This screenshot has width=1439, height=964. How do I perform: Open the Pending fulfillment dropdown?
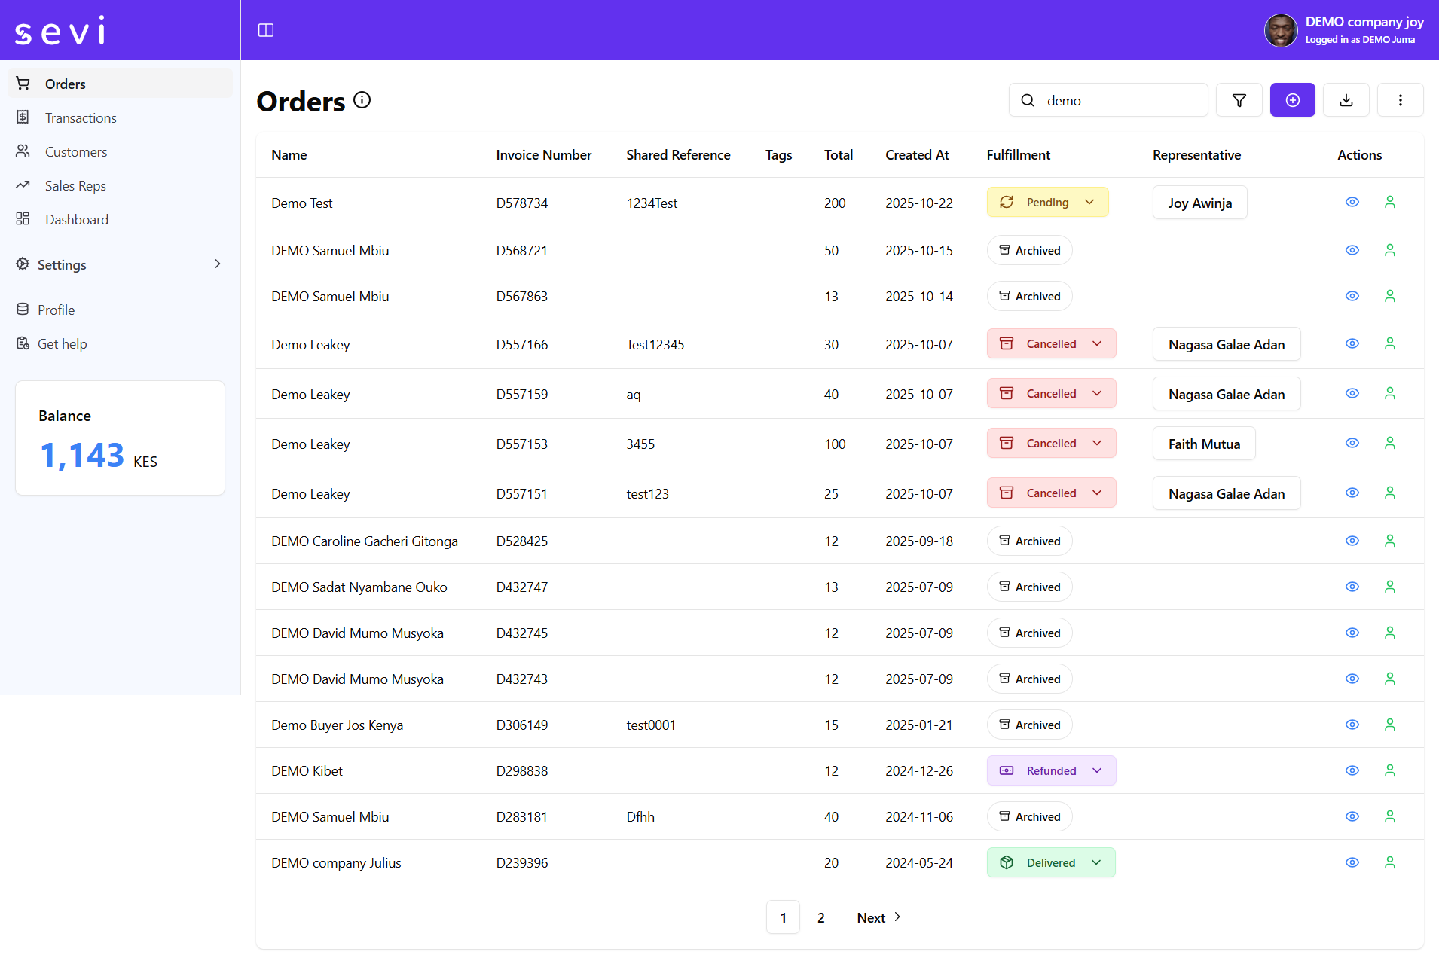pyautogui.click(x=1089, y=202)
